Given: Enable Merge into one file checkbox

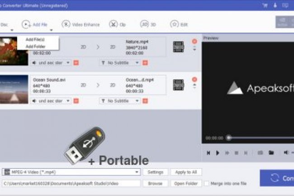Looking at the screenshot, I should (x=207, y=183).
